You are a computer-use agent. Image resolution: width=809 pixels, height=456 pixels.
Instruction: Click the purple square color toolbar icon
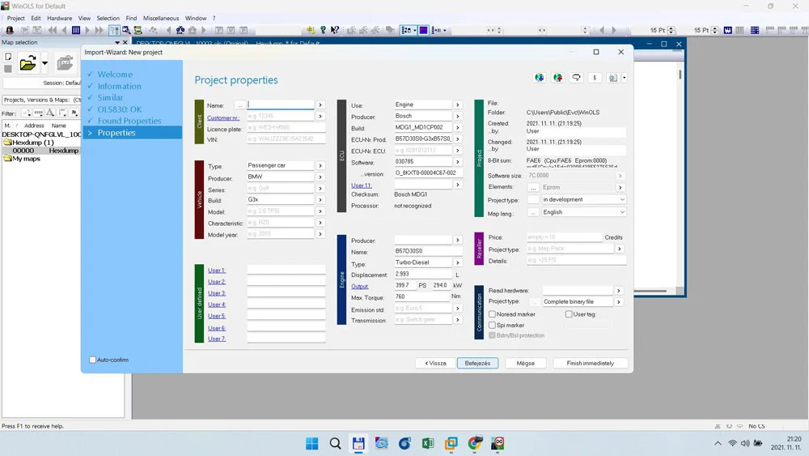click(424, 31)
